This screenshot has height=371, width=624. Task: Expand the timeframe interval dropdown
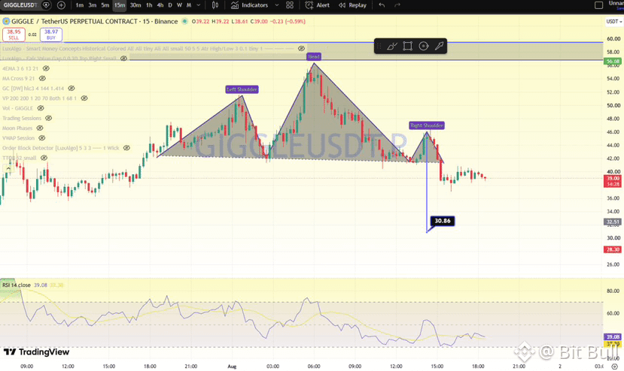click(199, 5)
